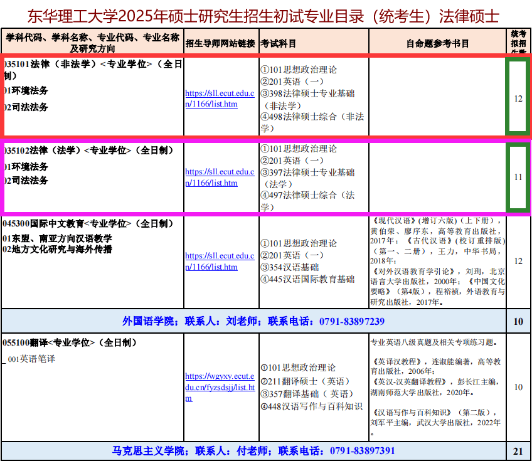The width and height of the screenshot is (532, 461).
Task: Click enrollment number 10 in the 055100翻译 row
Action: click(518, 387)
